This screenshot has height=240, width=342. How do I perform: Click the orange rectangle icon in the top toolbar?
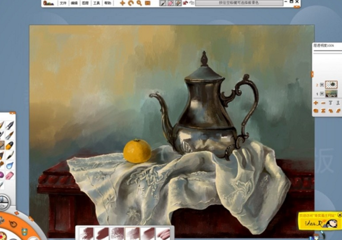(x=147, y=3)
